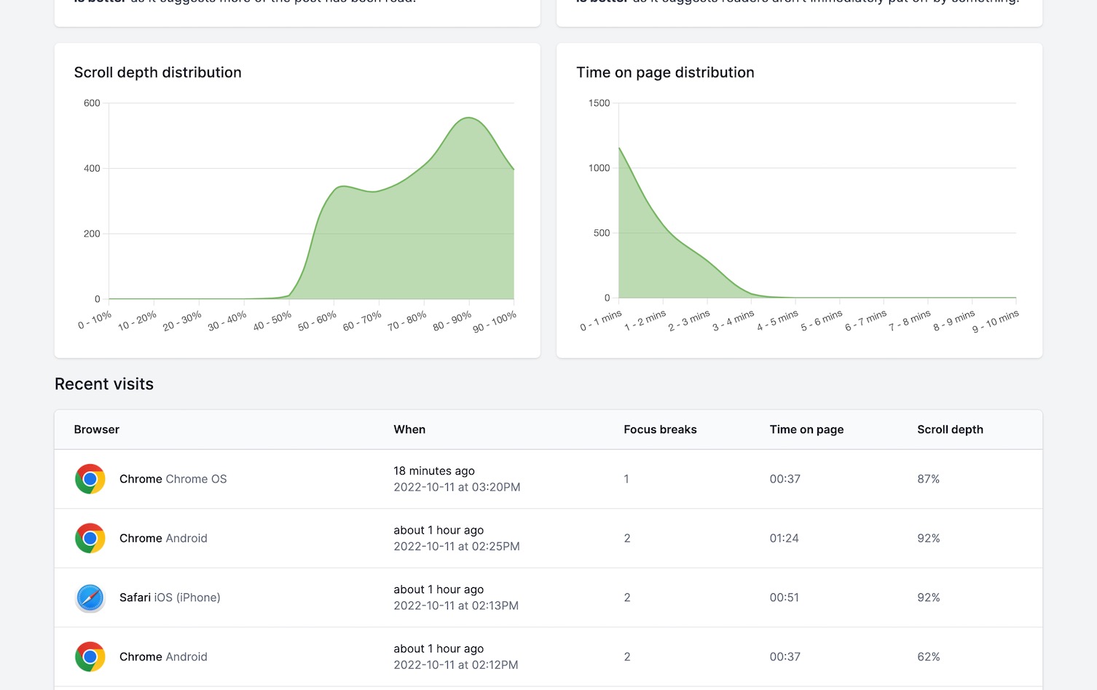Click the Safari iOS (iPhone) browser text

click(170, 598)
